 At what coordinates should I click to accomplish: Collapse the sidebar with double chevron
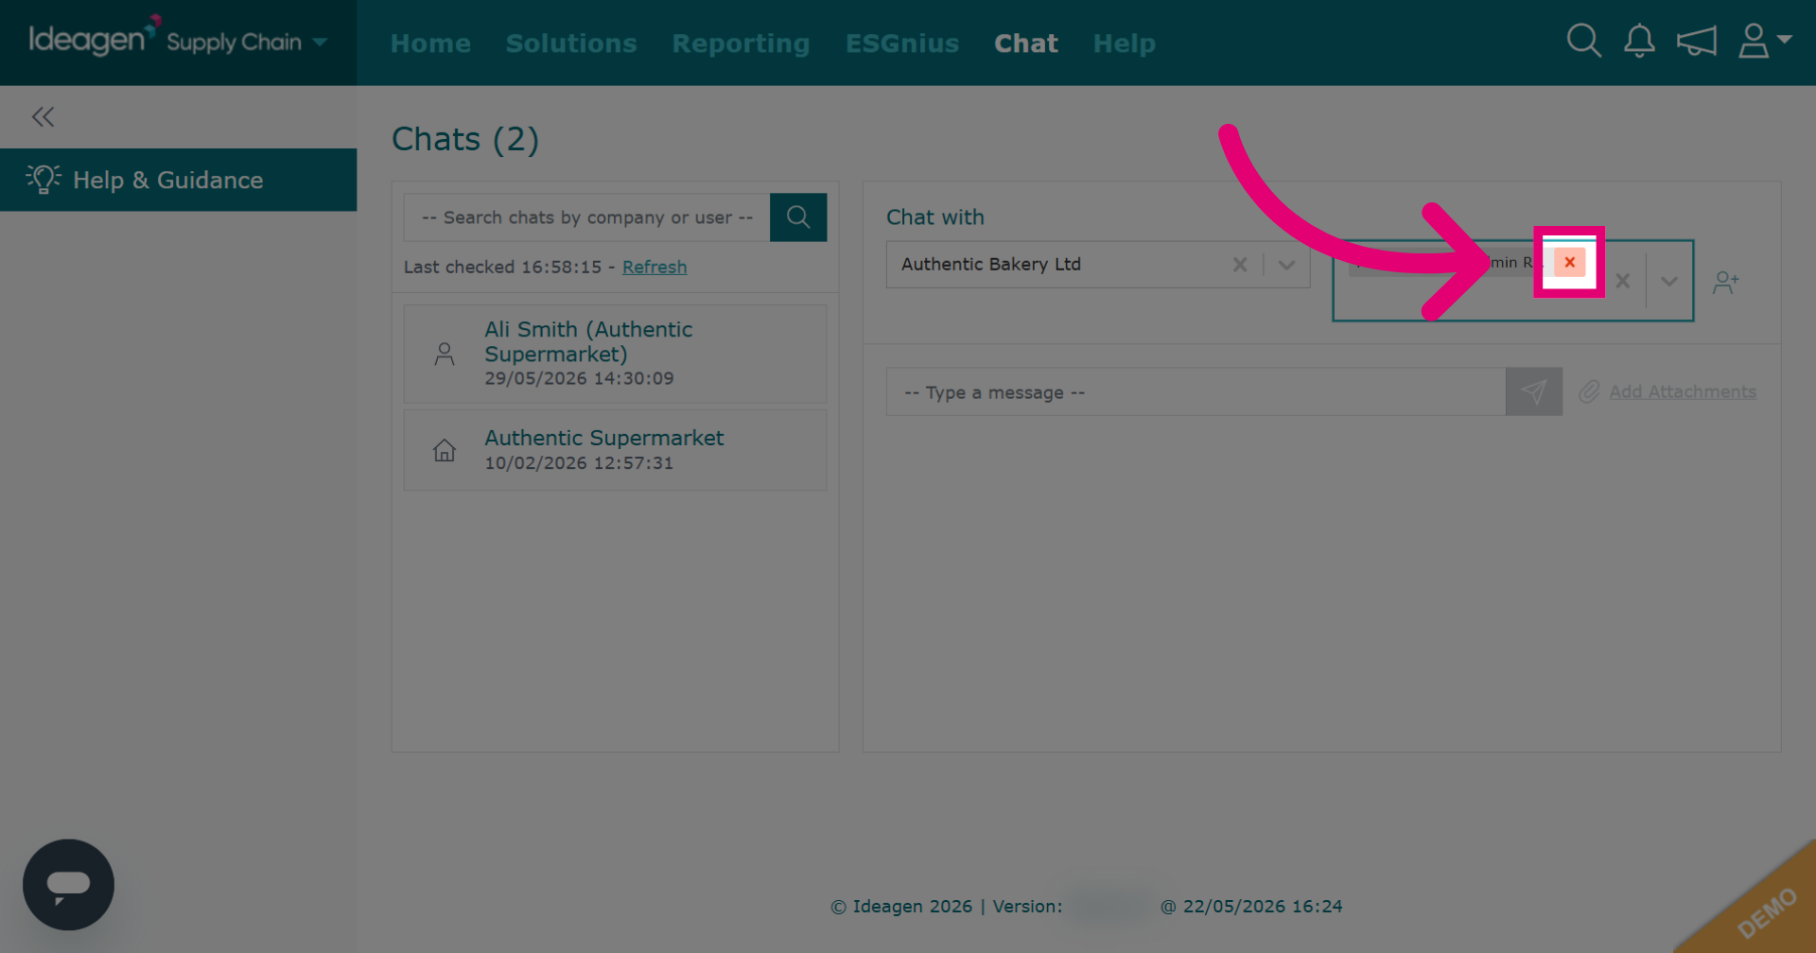43,116
